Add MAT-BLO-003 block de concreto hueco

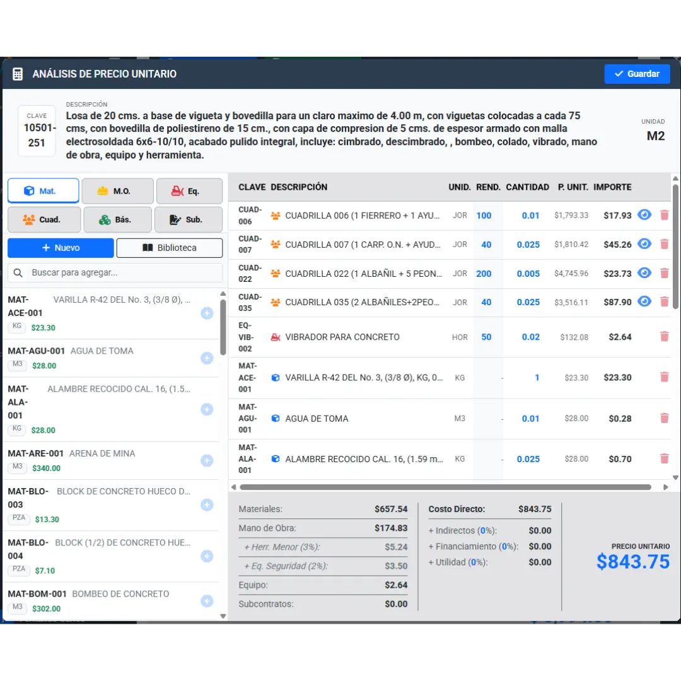pos(207,505)
